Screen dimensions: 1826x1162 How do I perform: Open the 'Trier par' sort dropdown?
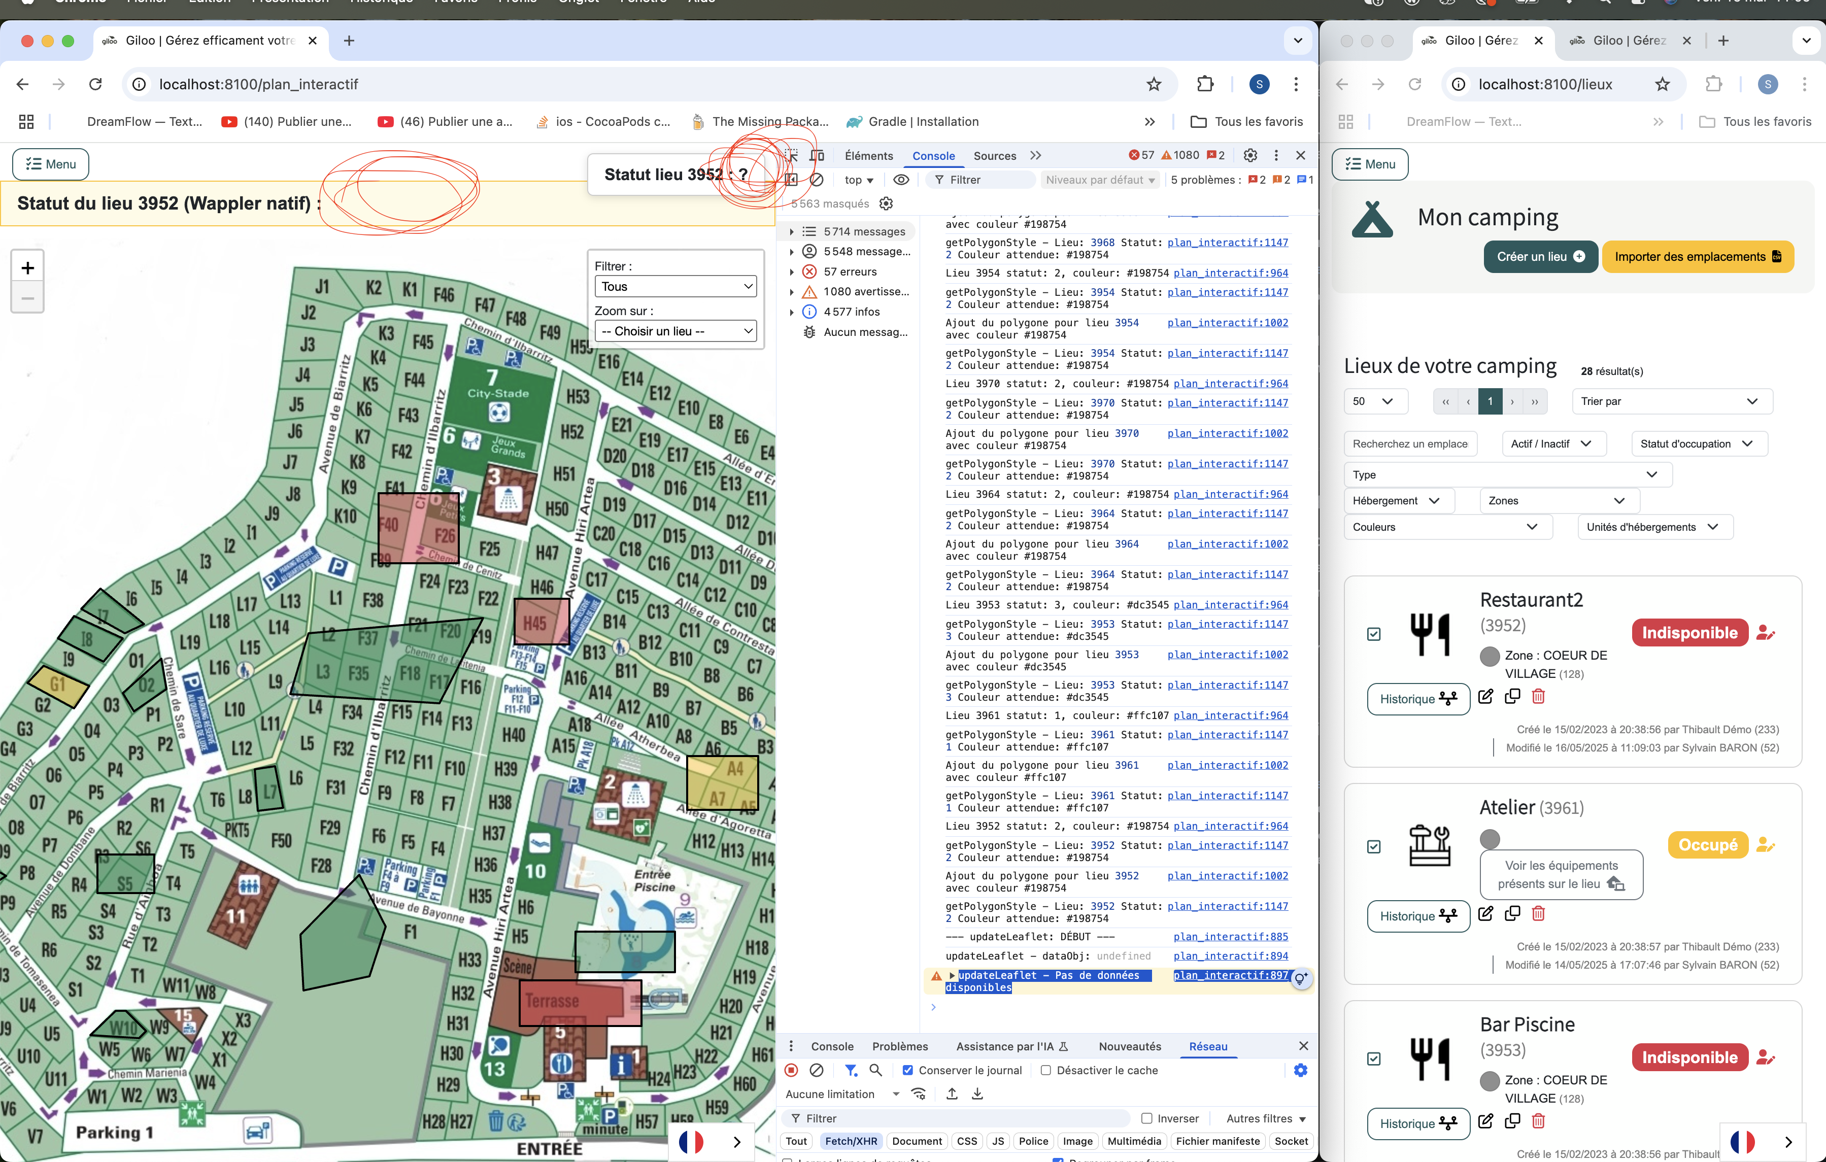pos(1671,401)
